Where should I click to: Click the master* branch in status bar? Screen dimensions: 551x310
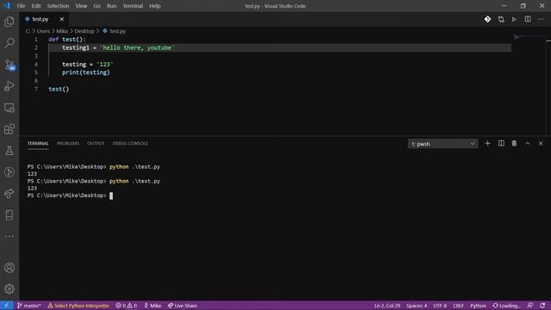(x=28, y=306)
